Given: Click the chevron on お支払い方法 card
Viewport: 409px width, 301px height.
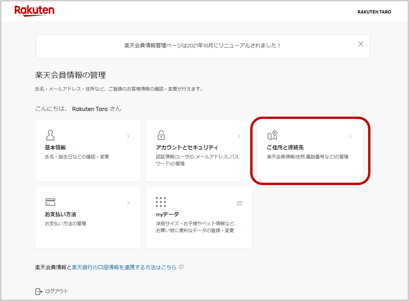Looking at the screenshot, I should coord(128,203).
